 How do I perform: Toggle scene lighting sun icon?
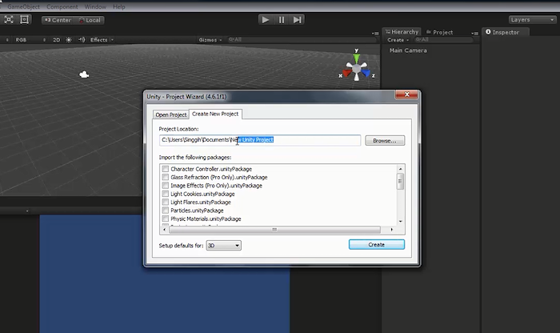coord(69,40)
